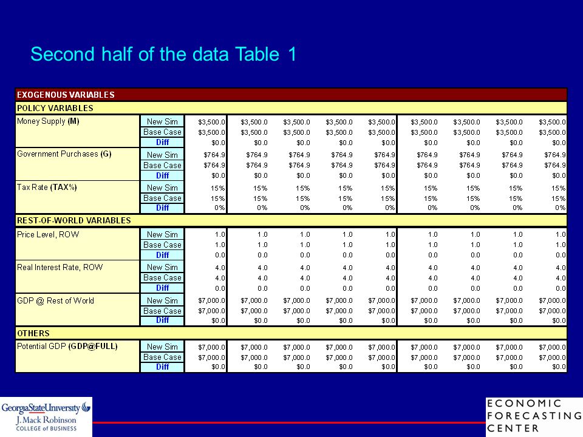
Task: Select Diff cell for Tax Rate
Action: (162, 208)
